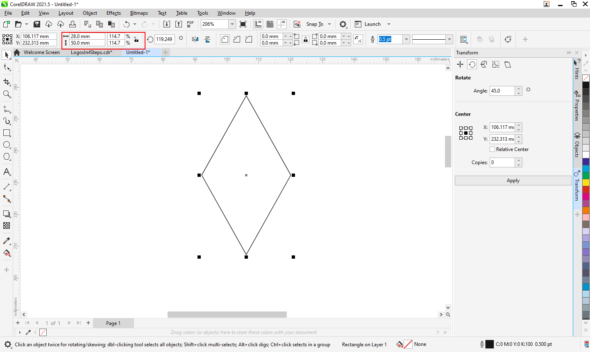
Task: Select the Color Eyedropper tool
Action: pyautogui.click(x=7, y=241)
